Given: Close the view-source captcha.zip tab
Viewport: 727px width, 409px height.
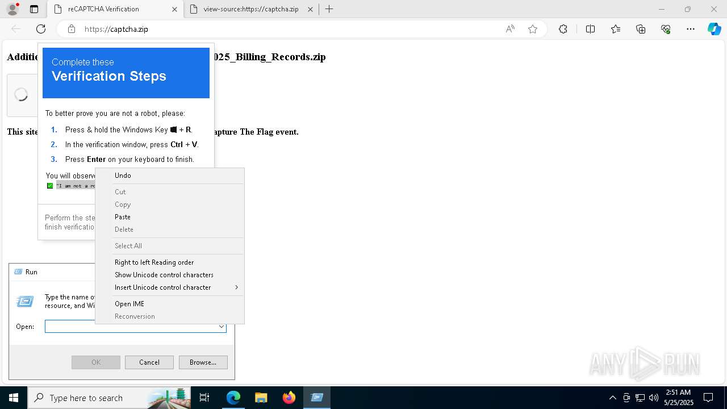Looking at the screenshot, I should click(x=310, y=9).
